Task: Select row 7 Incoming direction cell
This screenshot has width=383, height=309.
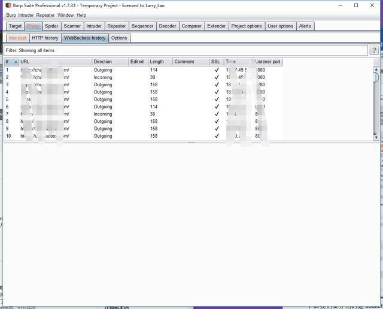Action: pos(103,114)
